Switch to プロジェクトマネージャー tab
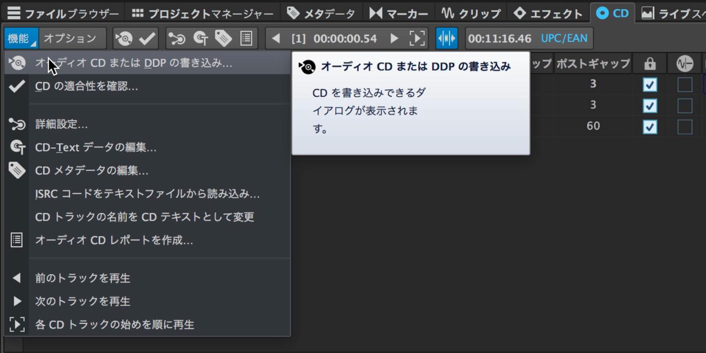The width and height of the screenshot is (706, 353). click(203, 13)
